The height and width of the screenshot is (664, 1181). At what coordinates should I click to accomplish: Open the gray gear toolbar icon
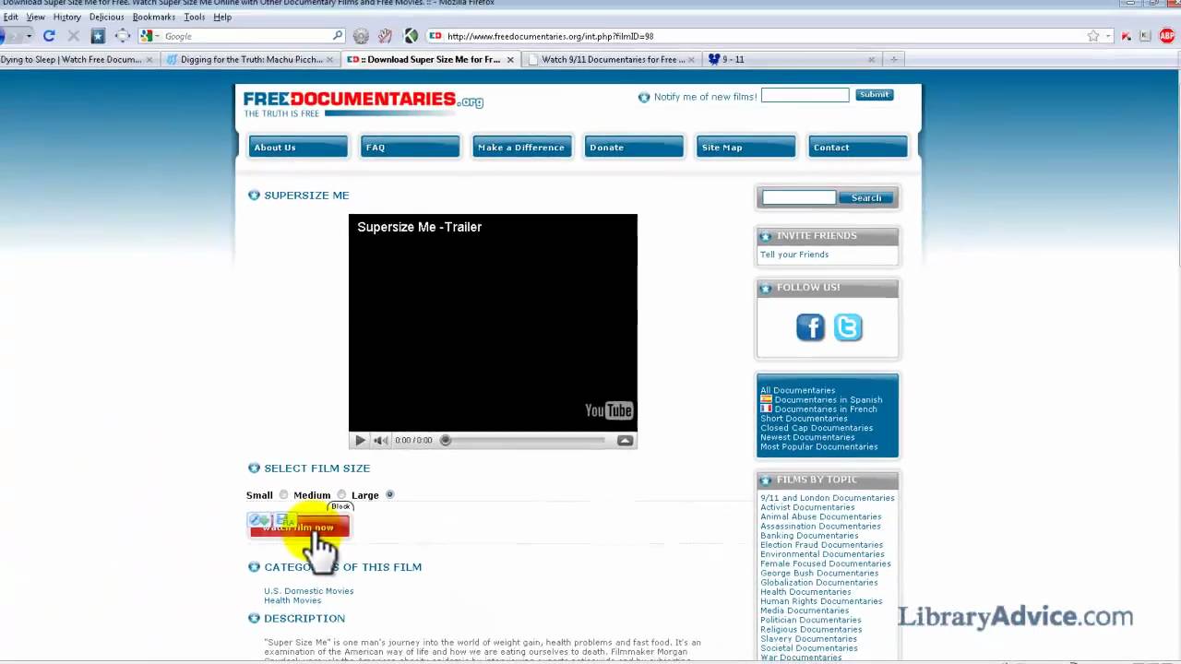tap(361, 36)
